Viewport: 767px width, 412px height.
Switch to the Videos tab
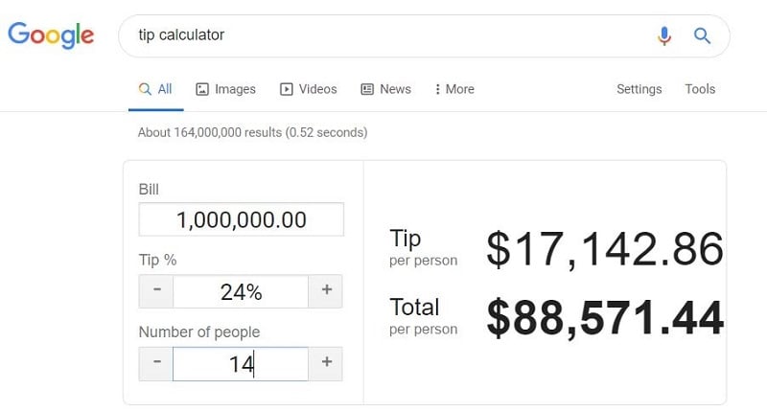pos(308,89)
